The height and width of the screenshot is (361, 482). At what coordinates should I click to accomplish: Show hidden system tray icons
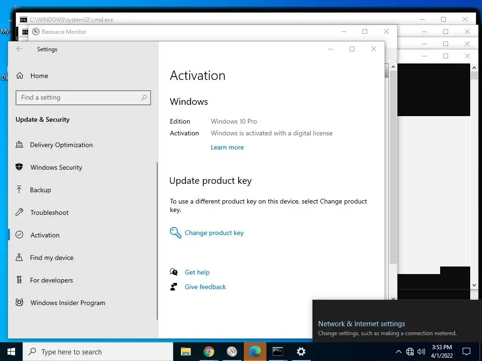click(x=398, y=352)
